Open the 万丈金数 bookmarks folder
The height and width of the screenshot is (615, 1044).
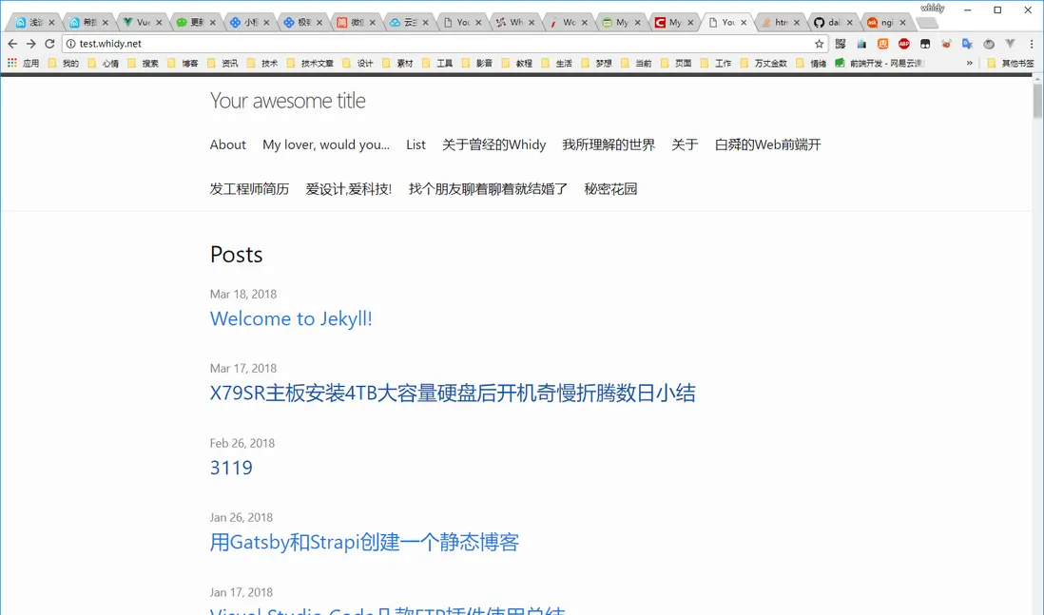(x=763, y=64)
